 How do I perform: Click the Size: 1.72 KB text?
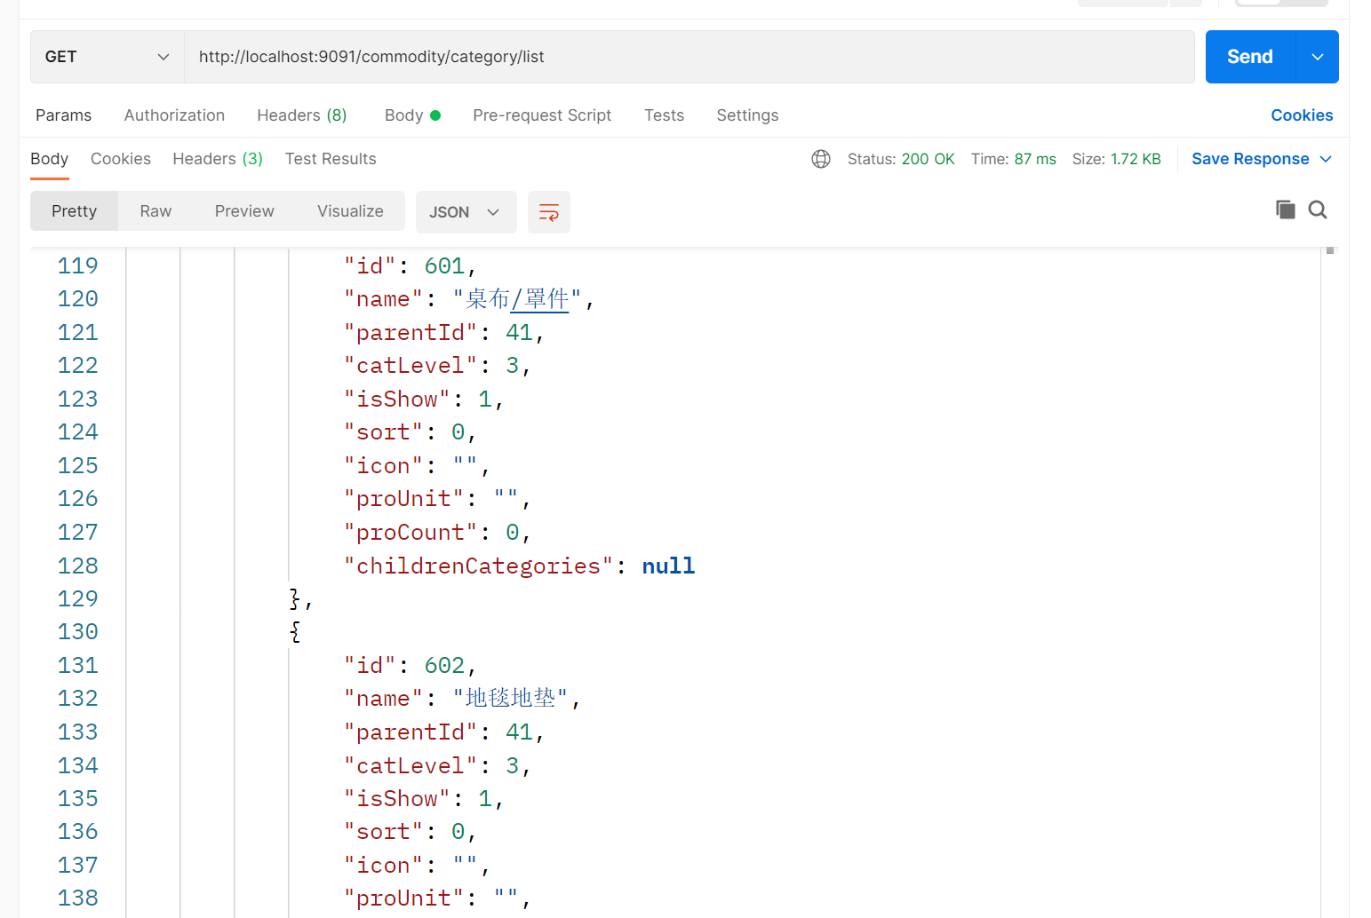click(x=1116, y=159)
